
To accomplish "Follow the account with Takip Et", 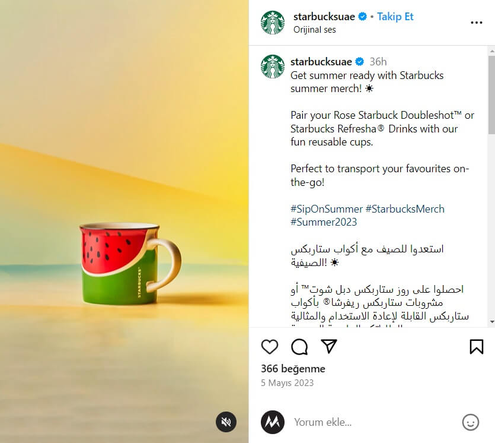I will 395,17.
